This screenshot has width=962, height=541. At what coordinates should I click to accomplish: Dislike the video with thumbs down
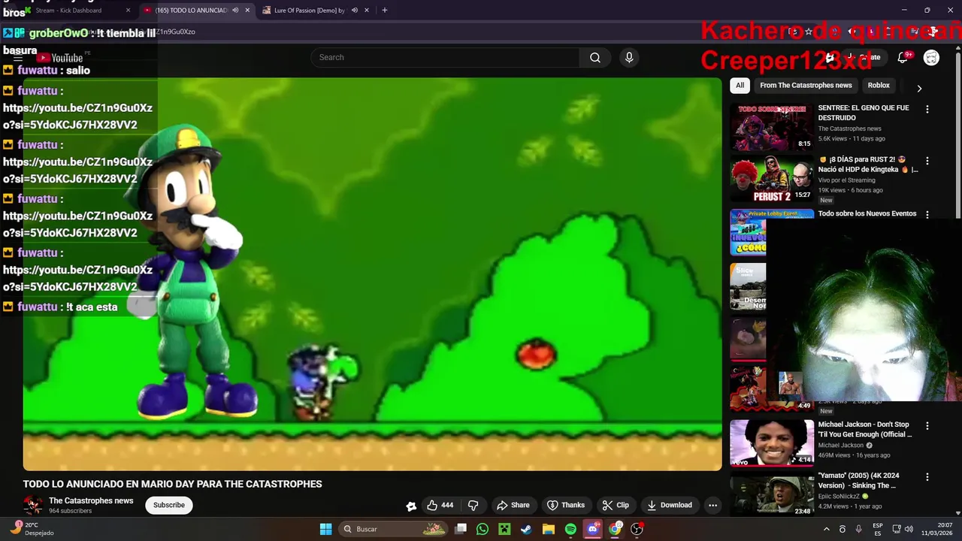(473, 505)
